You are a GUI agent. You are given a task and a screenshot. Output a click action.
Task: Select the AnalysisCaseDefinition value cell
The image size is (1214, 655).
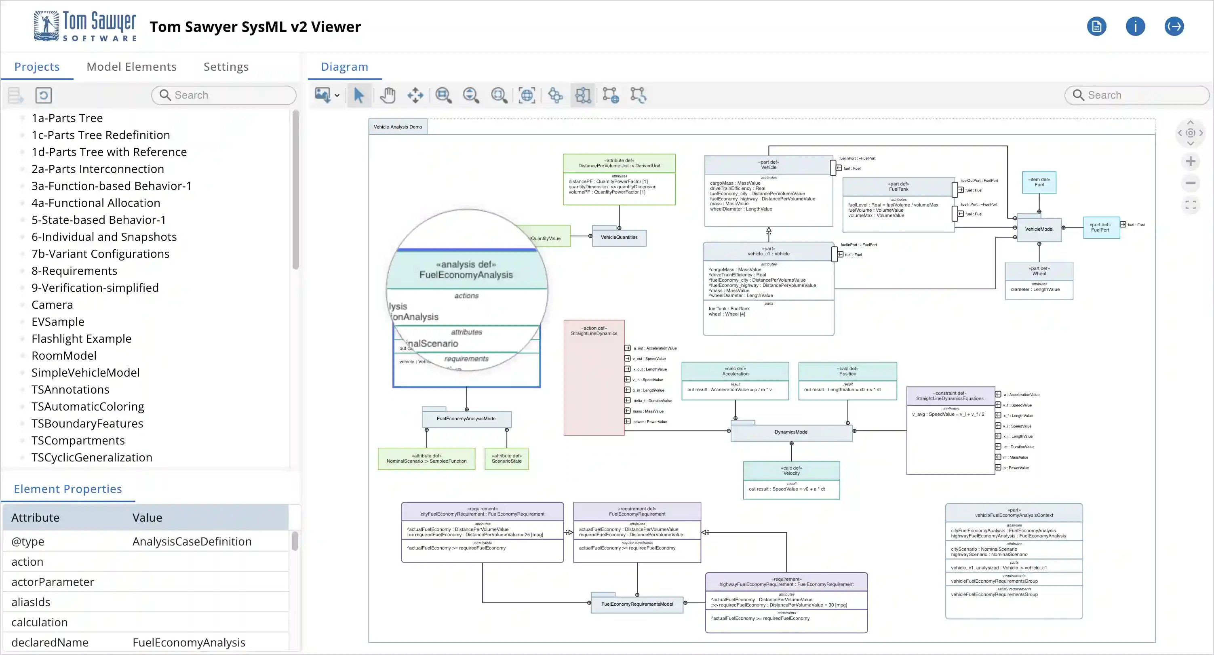(x=192, y=541)
